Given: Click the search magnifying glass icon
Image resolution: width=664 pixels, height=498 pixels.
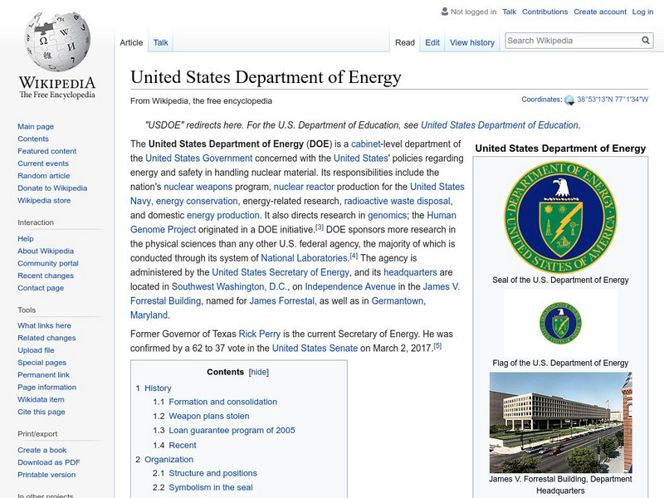Looking at the screenshot, I should click(x=646, y=41).
